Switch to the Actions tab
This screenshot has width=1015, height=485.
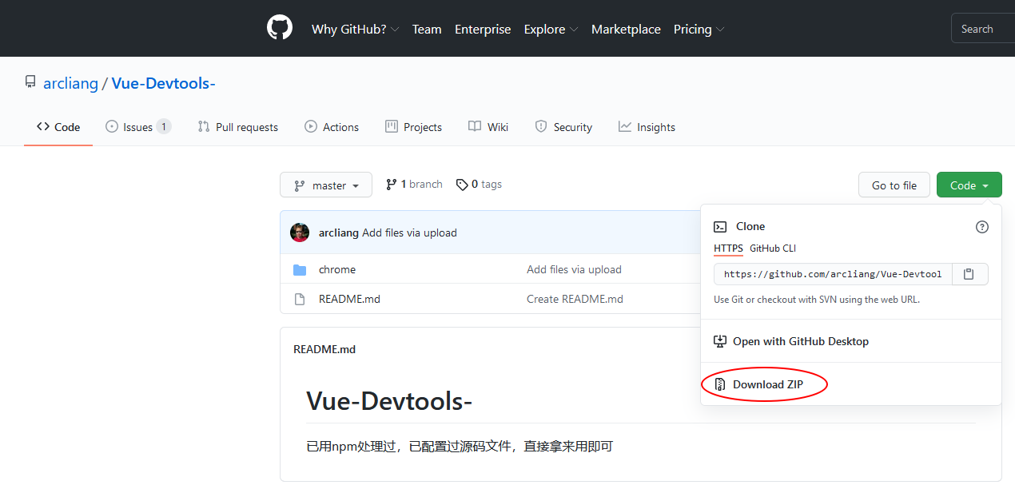click(332, 127)
